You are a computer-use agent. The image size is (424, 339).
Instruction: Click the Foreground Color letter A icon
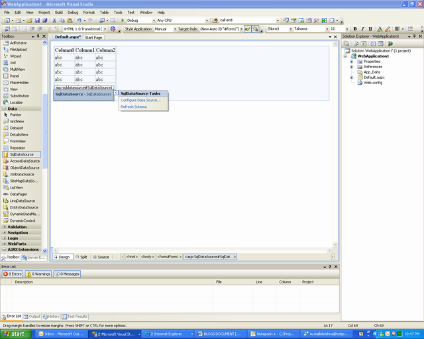click(380, 29)
